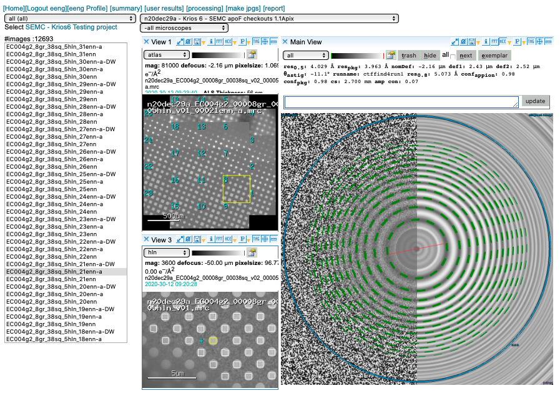
Task: Open the n20dec29a session dropdown
Action: tap(269, 19)
